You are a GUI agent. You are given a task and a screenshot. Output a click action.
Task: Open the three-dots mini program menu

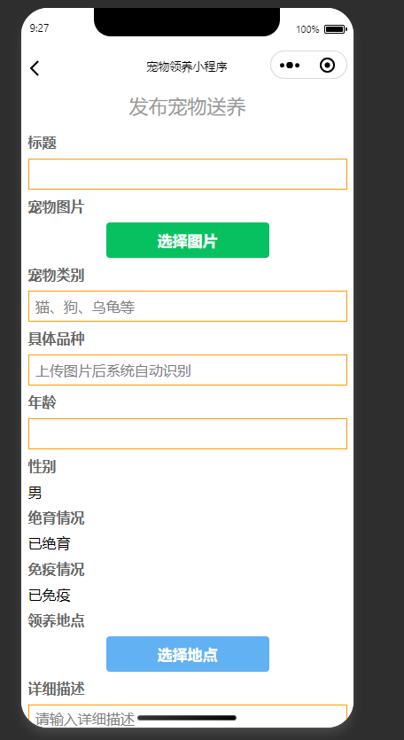(290, 65)
